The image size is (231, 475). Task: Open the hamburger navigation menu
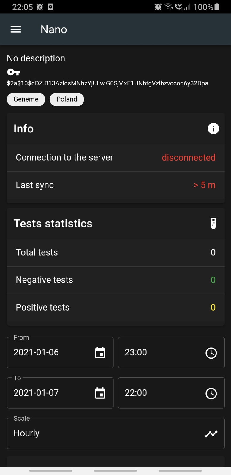click(16, 29)
